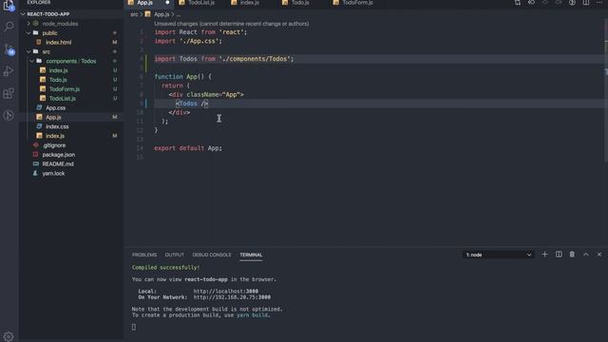Collapse the components / Todos folder
Viewport: 608px width, 342px height.
pyautogui.click(x=71, y=61)
